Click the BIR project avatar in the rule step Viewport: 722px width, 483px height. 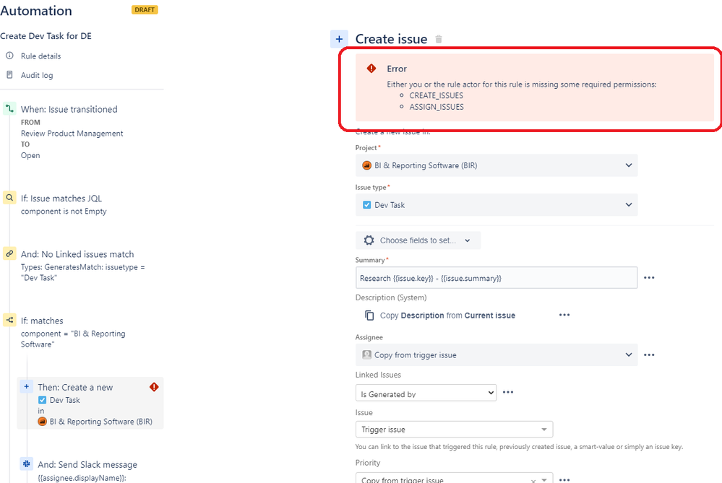click(x=43, y=422)
